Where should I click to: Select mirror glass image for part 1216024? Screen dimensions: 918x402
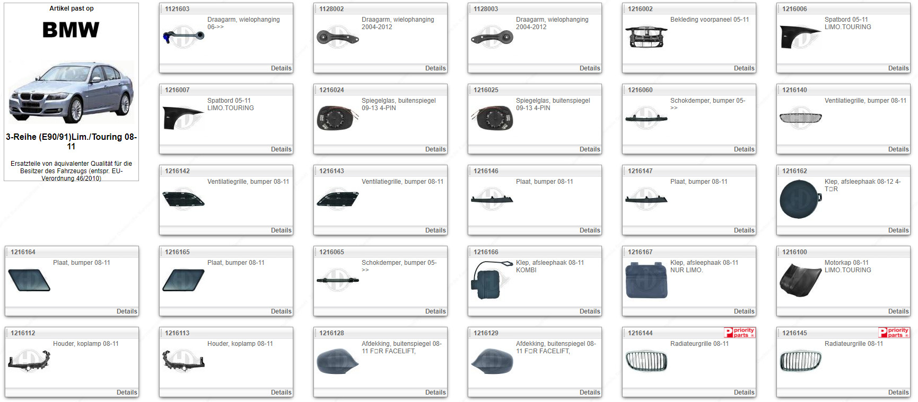point(337,118)
